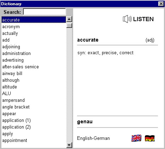Select the German flag icon

[150, 138]
